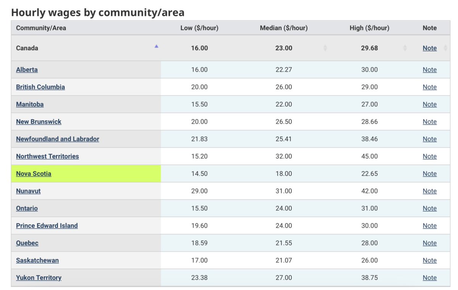
Task: Open the Note for Prince Edward Island
Action: [430, 225]
